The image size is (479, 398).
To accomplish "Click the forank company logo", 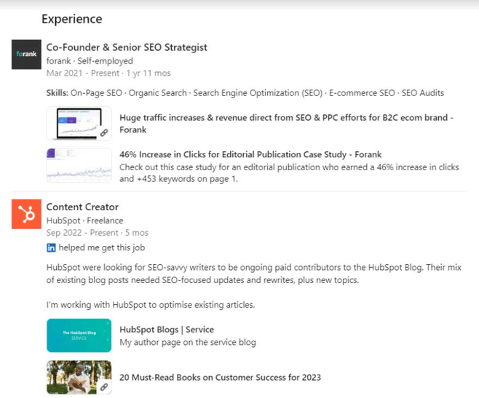I will [x=26, y=55].
